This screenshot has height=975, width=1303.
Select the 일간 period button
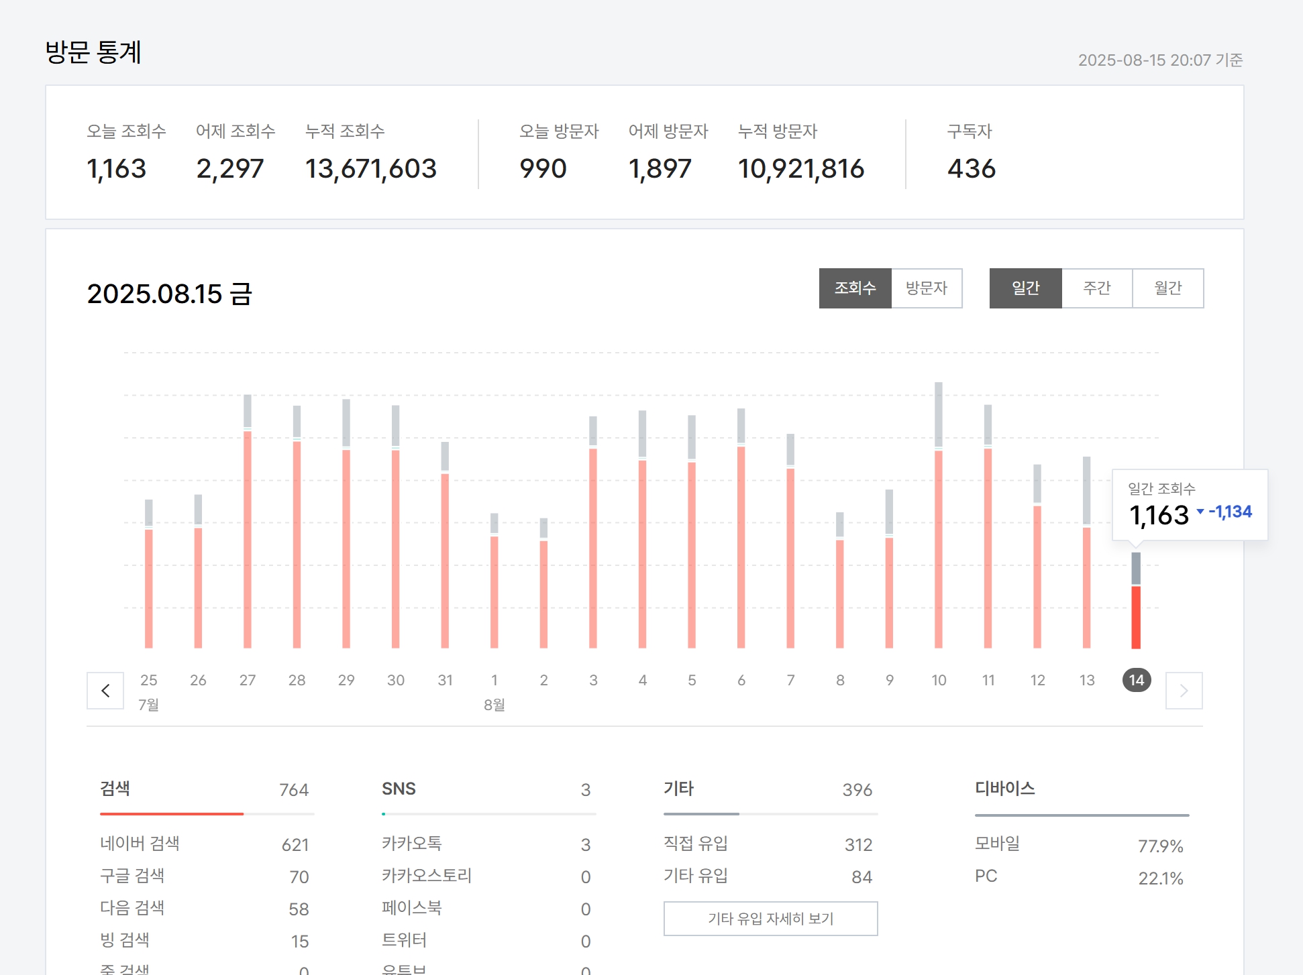click(1025, 288)
